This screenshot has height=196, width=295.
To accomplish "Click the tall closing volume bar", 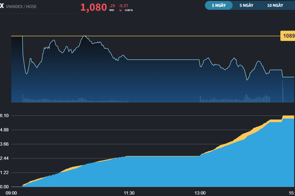I will (282, 91).
